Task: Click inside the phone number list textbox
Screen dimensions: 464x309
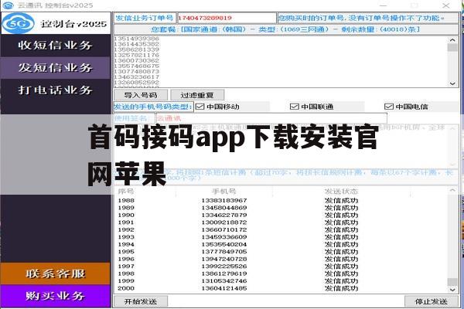Action: point(281,62)
